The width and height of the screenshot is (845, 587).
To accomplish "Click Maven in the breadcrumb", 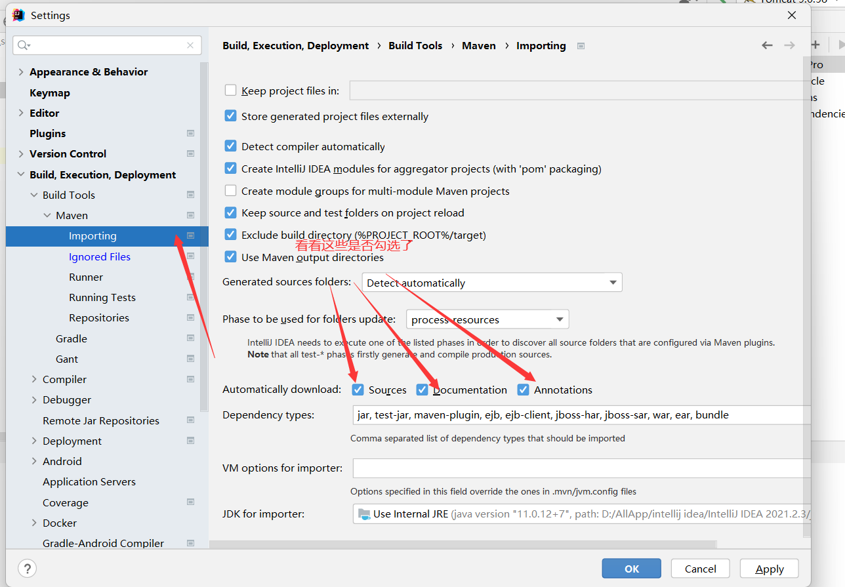I will pyautogui.click(x=479, y=45).
